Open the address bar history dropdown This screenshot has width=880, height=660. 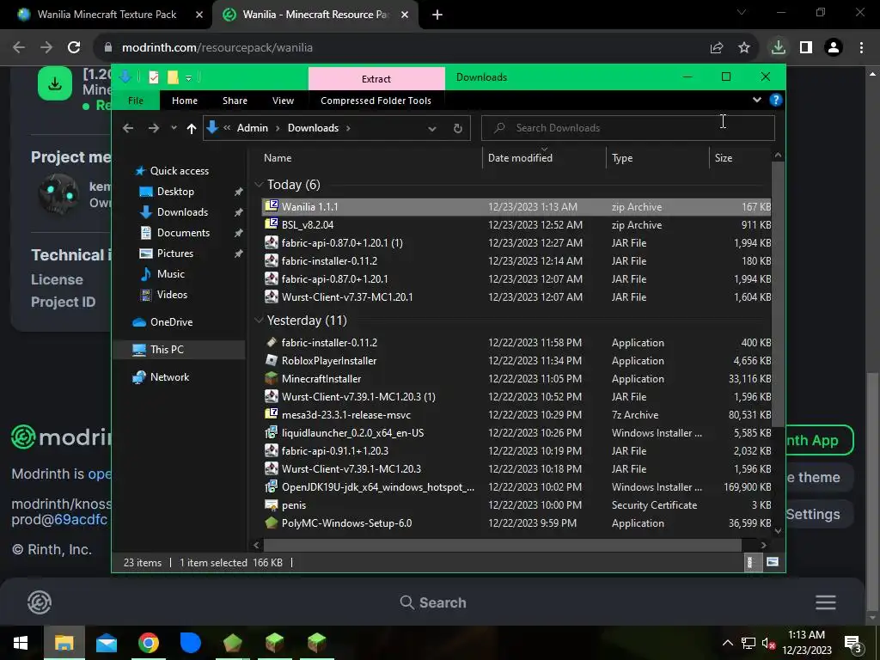pos(432,129)
